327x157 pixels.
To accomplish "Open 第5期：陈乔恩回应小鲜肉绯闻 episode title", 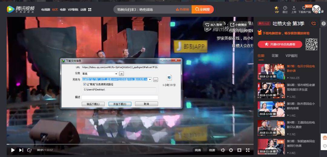I will [x=301, y=106].
